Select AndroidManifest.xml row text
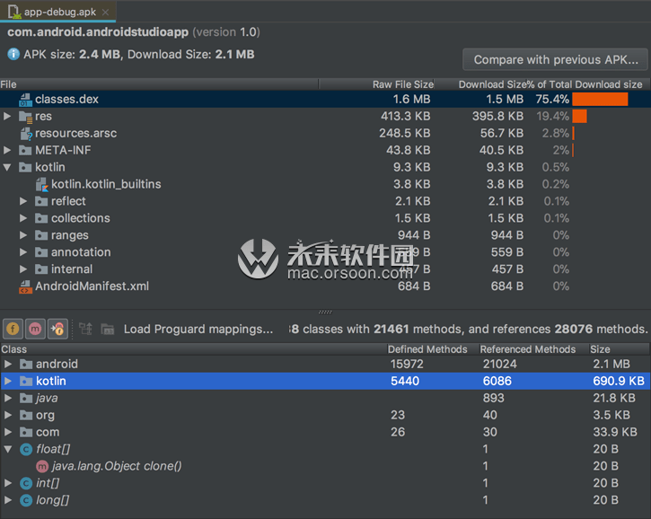Viewport: 651px width, 519px height. coord(92,286)
